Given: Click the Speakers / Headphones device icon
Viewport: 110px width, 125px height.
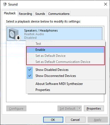Looking at the screenshot, I should click(x=14, y=34).
